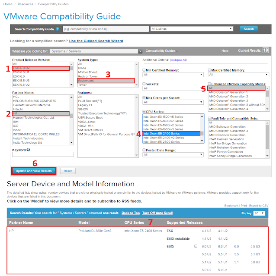Viewport: 276px width, 276px height.
Task: Click the Print link
Action: click(x=244, y=206)
